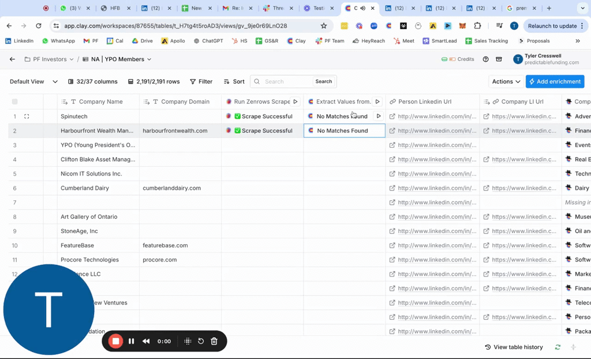The width and height of the screenshot is (591, 359).
Task: Open View table history
Action: click(x=514, y=347)
